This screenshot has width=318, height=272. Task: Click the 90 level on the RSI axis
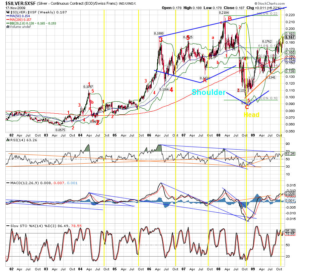[x=288, y=144]
